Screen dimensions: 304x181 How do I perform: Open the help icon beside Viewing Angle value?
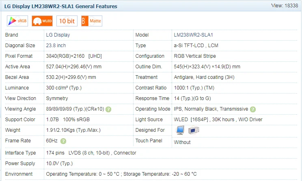point(108,109)
